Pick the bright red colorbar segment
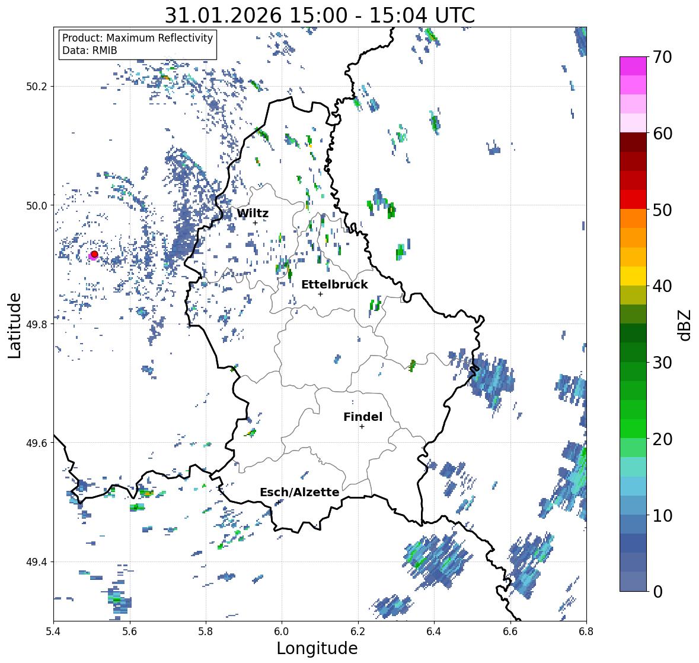Screen dimensions: 699x663 tap(633, 199)
